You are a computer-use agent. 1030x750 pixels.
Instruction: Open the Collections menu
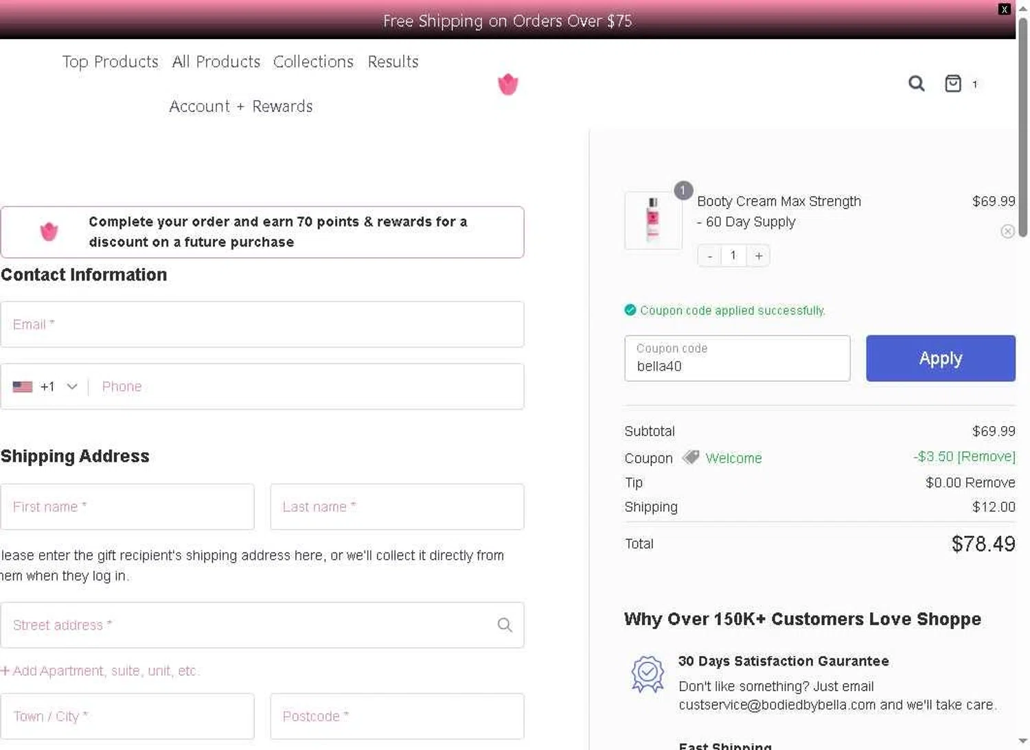[313, 62]
